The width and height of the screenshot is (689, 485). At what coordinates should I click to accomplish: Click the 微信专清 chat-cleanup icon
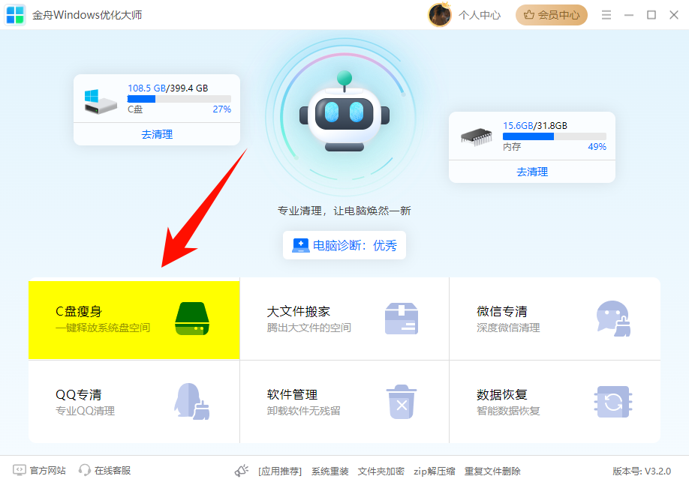[x=612, y=318]
